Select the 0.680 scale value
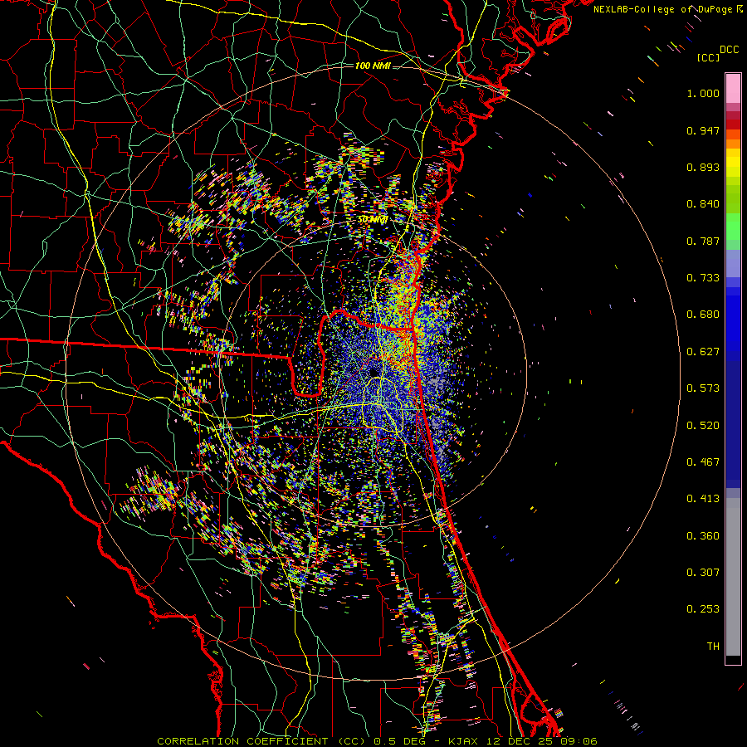This screenshot has width=747, height=747. click(703, 315)
